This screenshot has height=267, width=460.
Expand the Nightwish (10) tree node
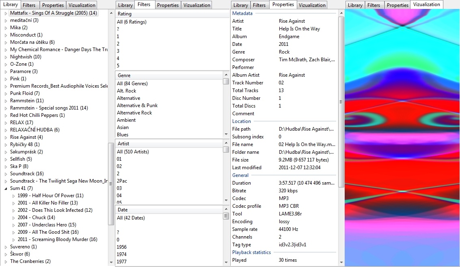coord(6,57)
